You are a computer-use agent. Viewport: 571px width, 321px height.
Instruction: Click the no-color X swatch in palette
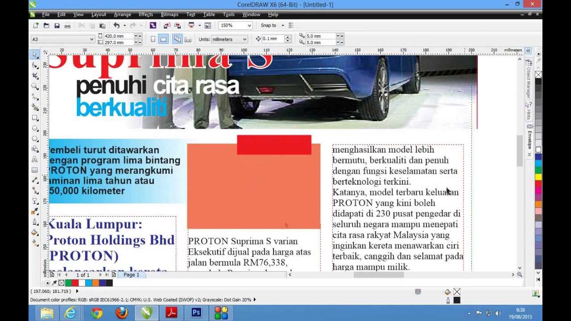click(x=538, y=74)
